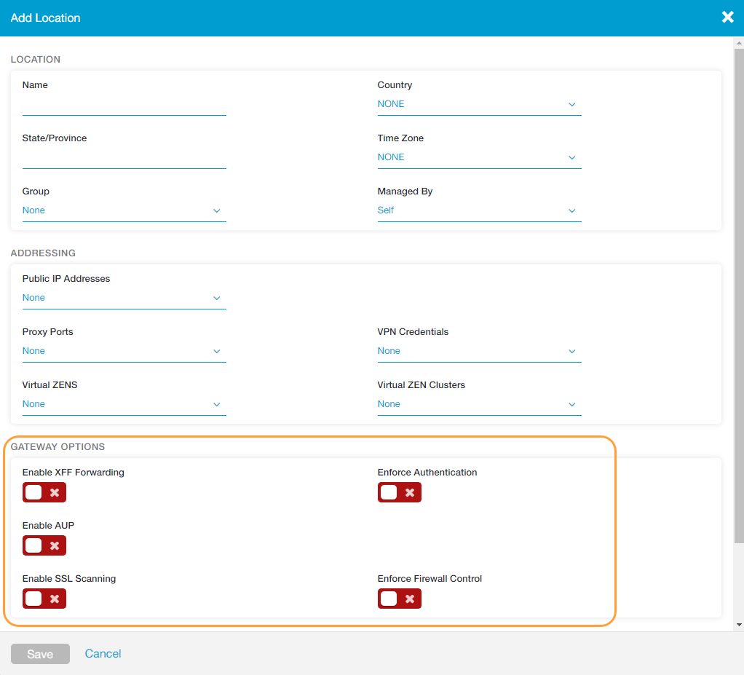Click the Cancel link

103,654
